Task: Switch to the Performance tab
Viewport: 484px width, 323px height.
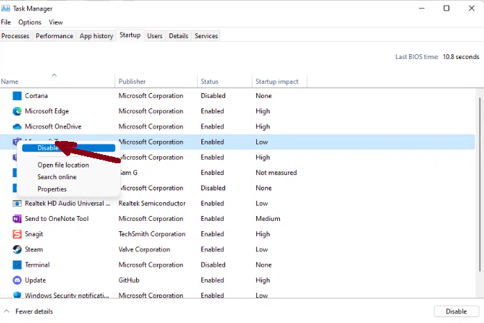Action: pos(54,36)
